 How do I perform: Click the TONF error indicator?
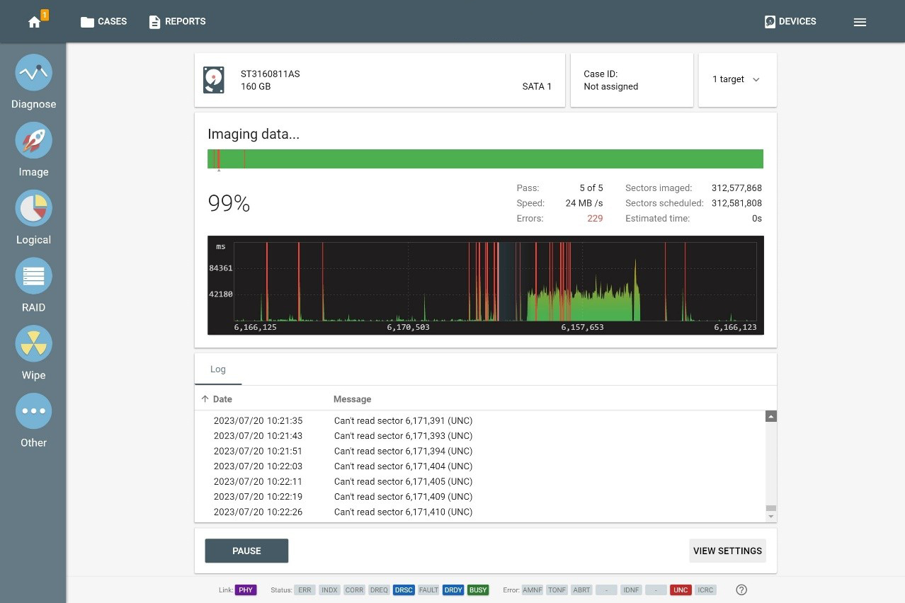(557, 590)
